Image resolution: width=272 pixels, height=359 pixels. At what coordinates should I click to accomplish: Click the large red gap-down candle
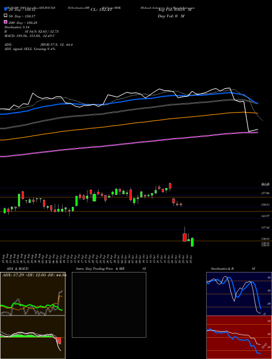184,237
